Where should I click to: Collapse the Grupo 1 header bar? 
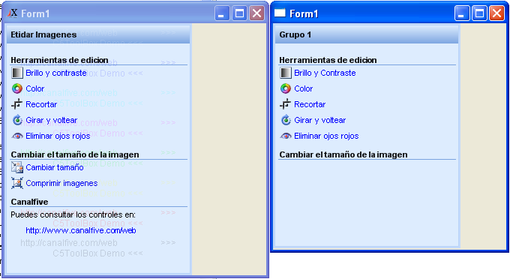pyautogui.click(x=367, y=34)
